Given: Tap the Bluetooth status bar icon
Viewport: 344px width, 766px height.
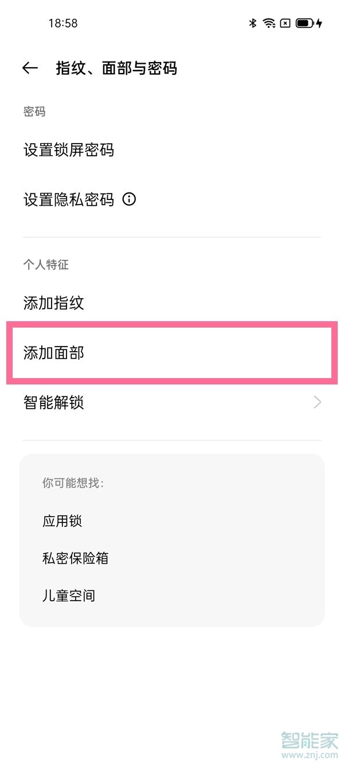Looking at the screenshot, I should [x=252, y=24].
